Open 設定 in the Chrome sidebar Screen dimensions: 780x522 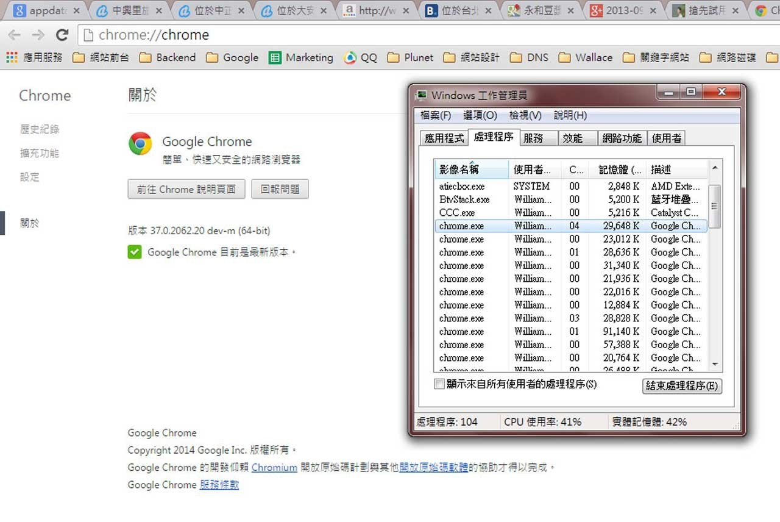click(30, 177)
